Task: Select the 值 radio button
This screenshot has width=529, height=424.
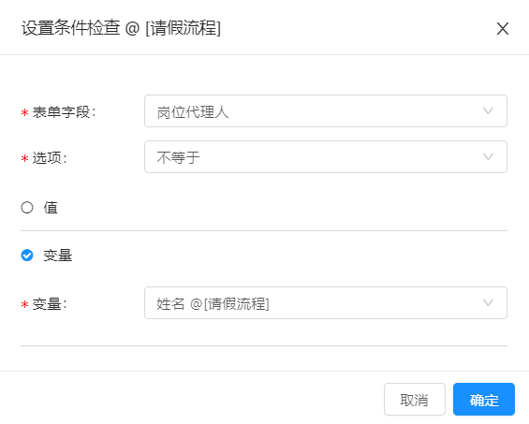Action: [x=27, y=208]
